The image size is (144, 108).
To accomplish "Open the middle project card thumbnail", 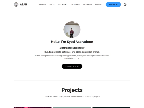I will [x=72, y=107].
